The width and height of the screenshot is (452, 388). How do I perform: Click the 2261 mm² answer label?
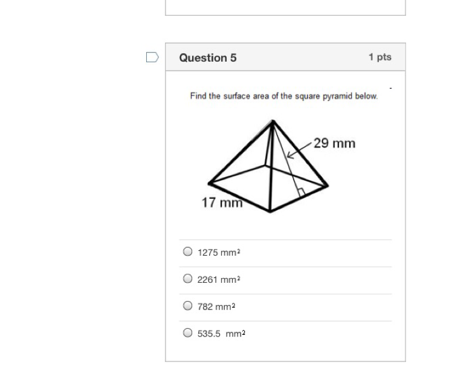219,280
